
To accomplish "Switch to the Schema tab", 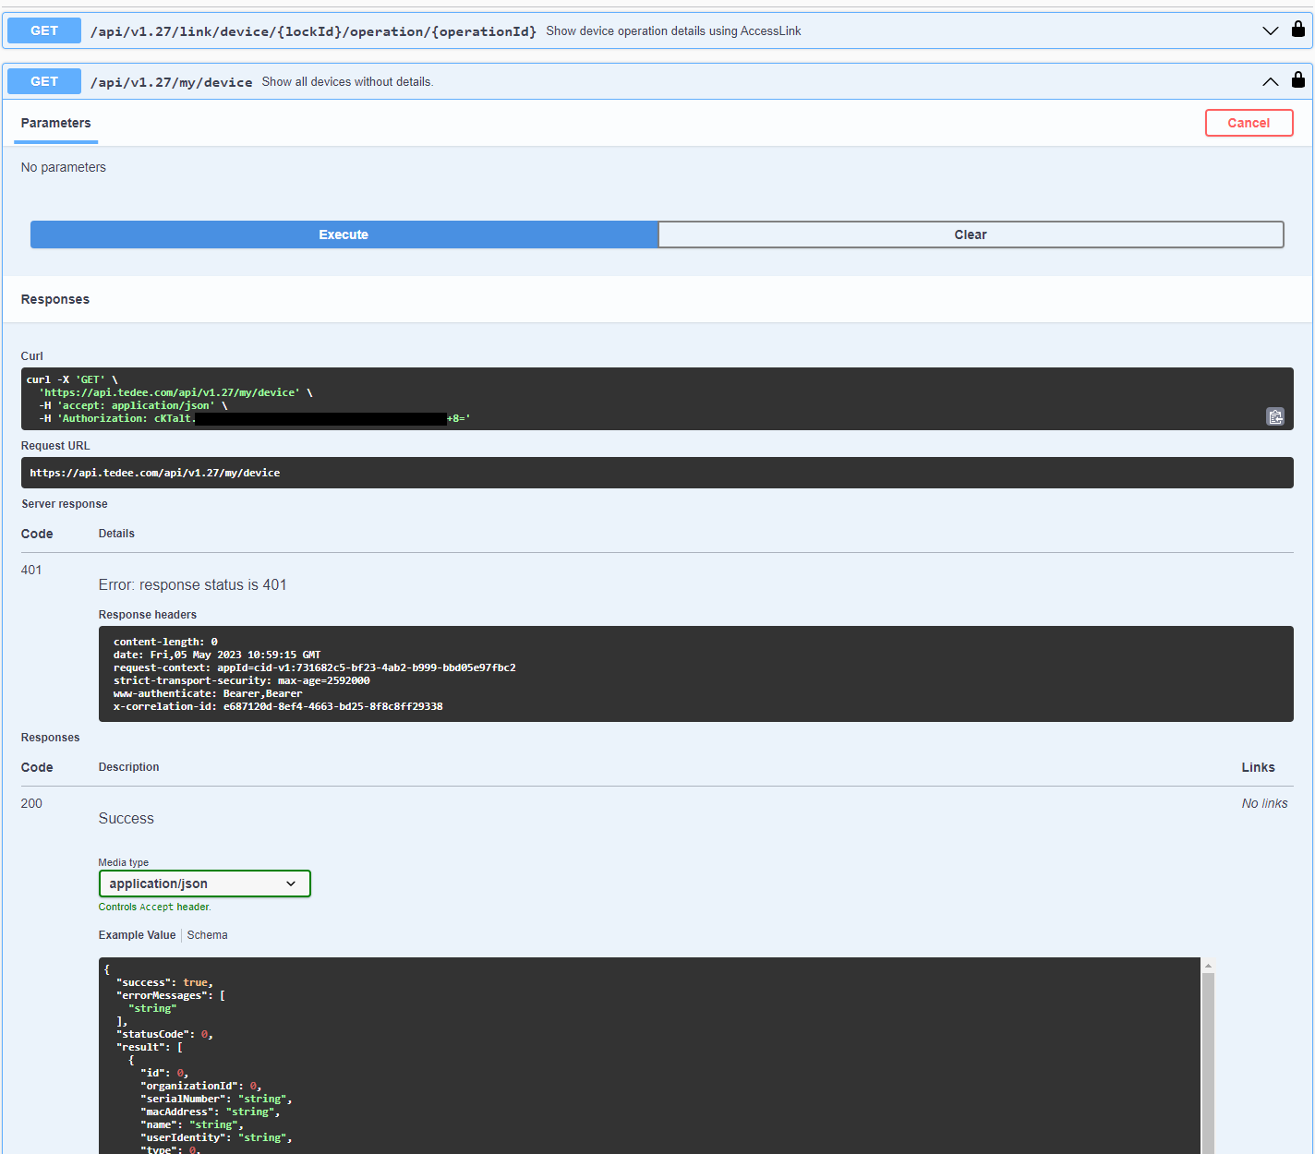I will [x=207, y=935].
